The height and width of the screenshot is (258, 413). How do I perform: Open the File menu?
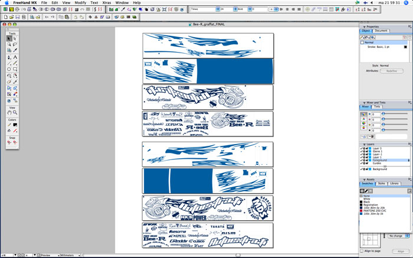coord(44,2)
